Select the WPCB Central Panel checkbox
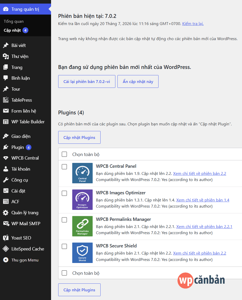The image size is (242, 300). (64, 167)
